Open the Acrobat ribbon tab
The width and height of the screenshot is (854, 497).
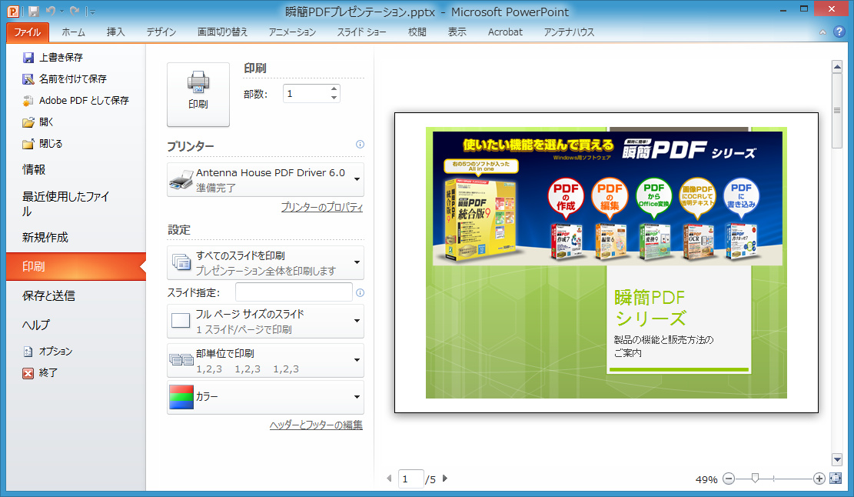tap(505, 32)
